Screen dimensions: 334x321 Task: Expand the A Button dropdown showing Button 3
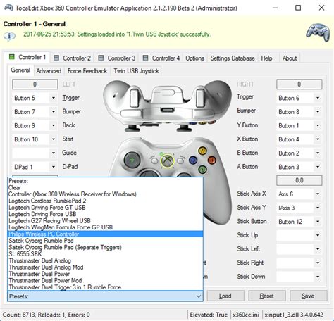(x=318, y=167)
